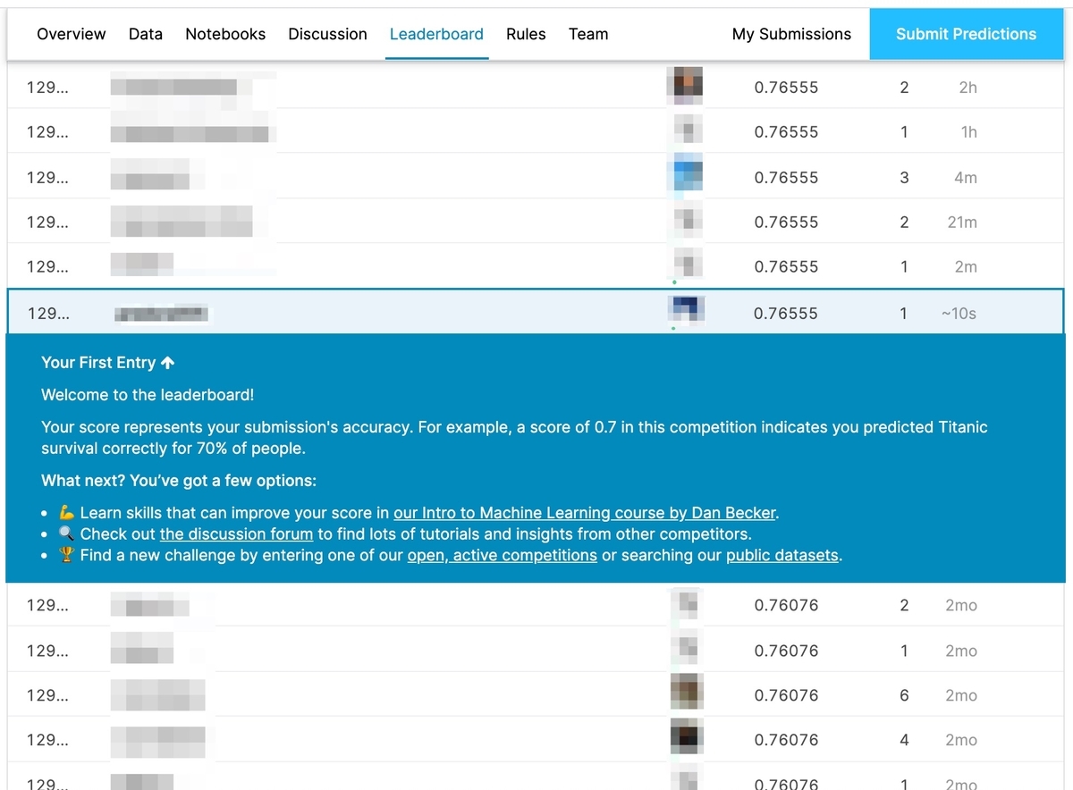Click the 0.76555 score in the 21m row
Image resolution: width=1073 pixels, height=790 pixels.
[x=786, y=223]
